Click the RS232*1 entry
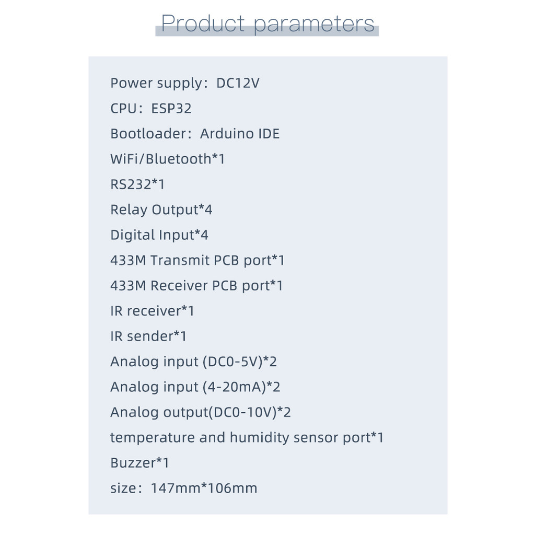Viewport: 535px width, 535px height. click(137, 184)
